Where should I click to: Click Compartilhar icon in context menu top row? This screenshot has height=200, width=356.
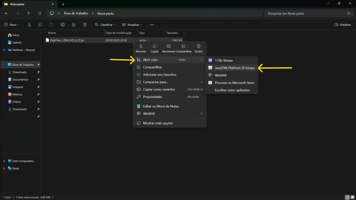click(183, 47)
